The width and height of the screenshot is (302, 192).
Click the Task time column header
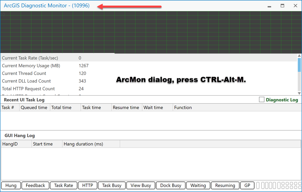click(96, 107)
